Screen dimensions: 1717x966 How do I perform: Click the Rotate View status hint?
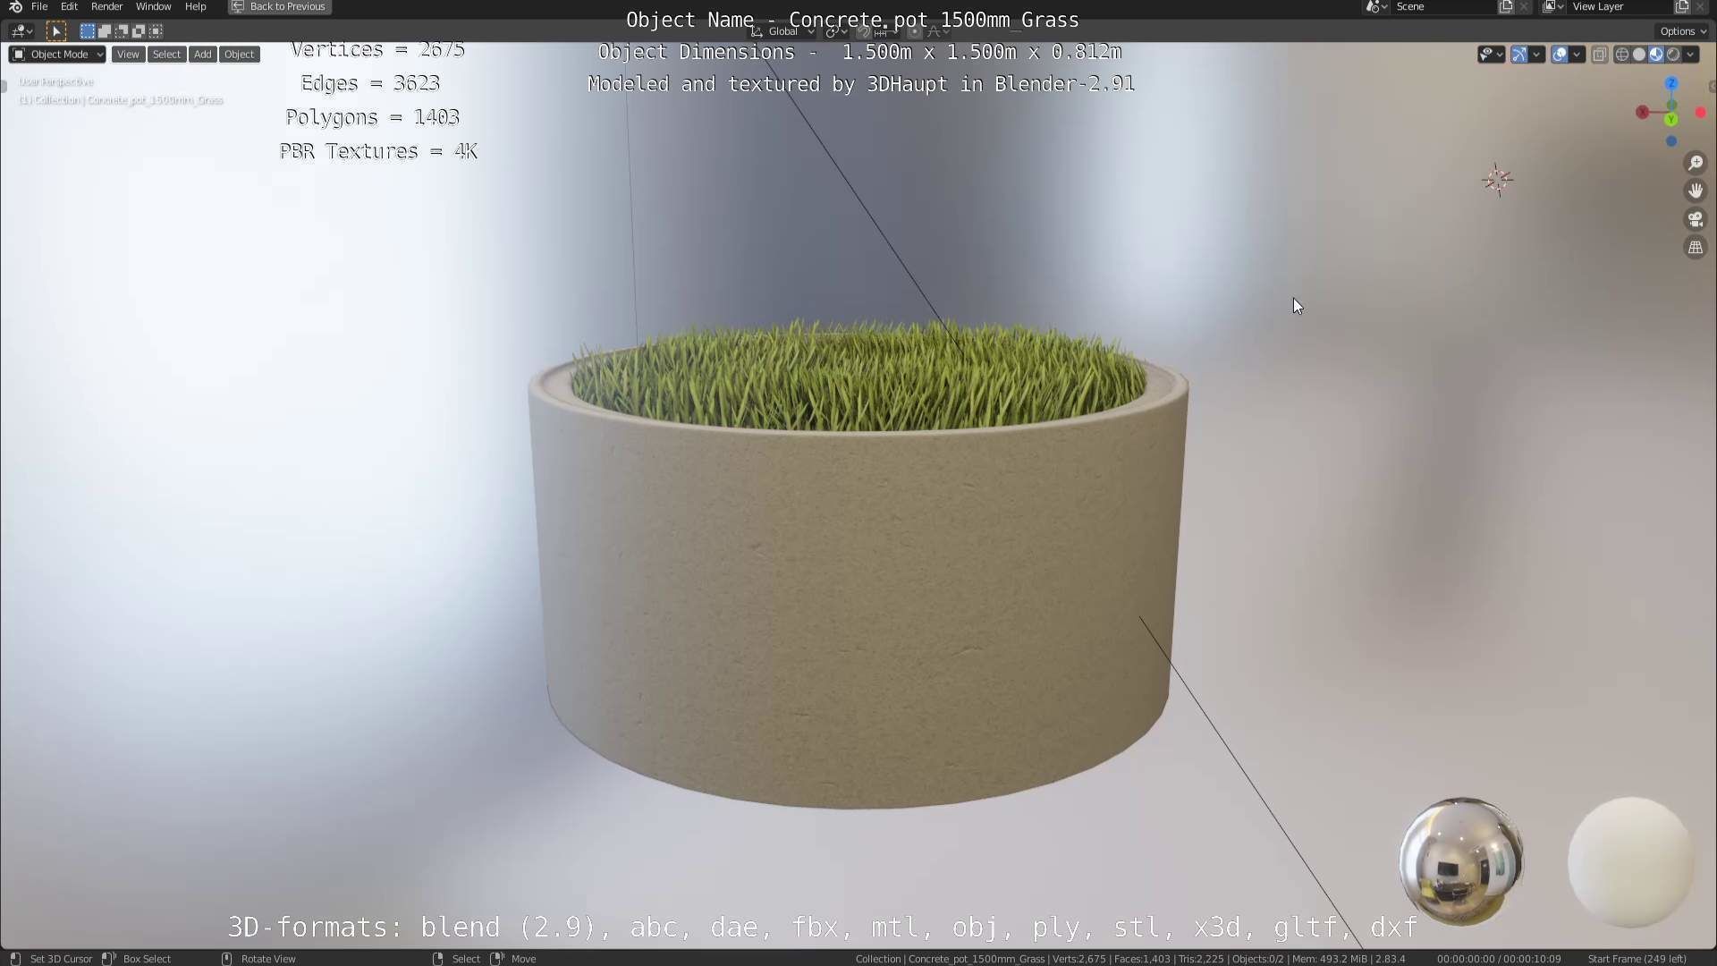pyautogui.click(x=268, y=959)
